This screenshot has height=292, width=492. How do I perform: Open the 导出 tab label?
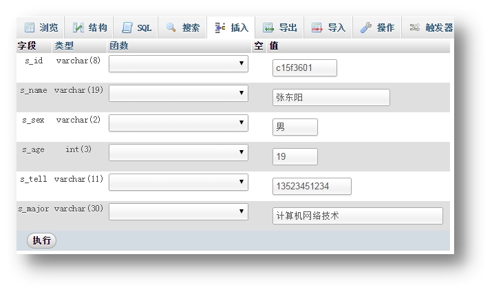288,28
